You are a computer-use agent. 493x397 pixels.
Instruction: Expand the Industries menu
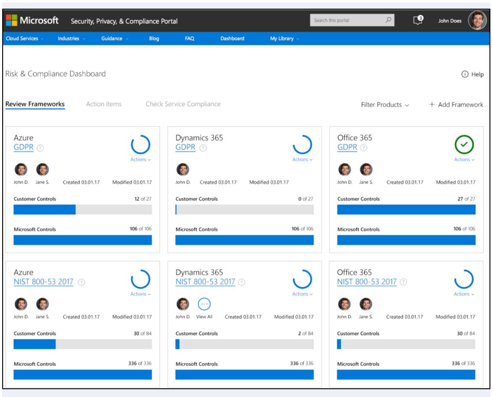pos(71,38)
